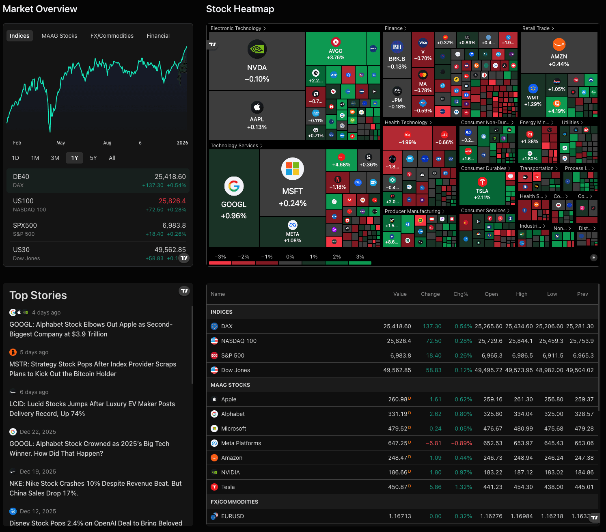
Task: Sort table by Value column header
Action: [x=400, y=294]
